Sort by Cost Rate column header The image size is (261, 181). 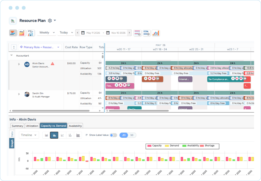[x=71, y=47]
